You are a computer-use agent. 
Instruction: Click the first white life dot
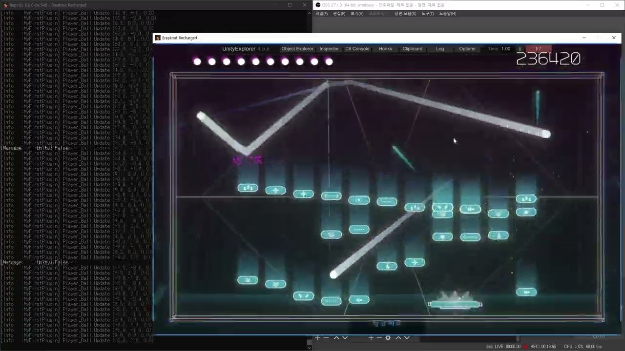pyautogui.click(x=197, y=61)
